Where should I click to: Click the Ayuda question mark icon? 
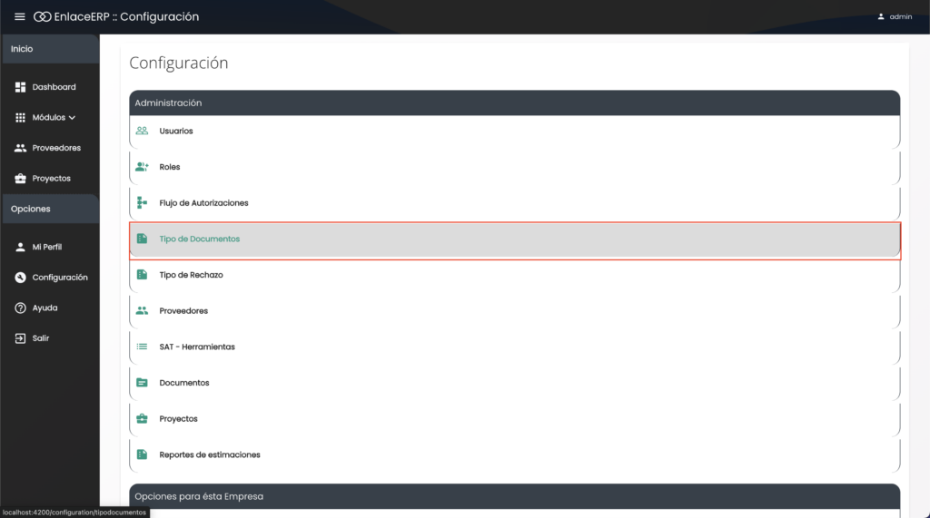coord(20,308)
